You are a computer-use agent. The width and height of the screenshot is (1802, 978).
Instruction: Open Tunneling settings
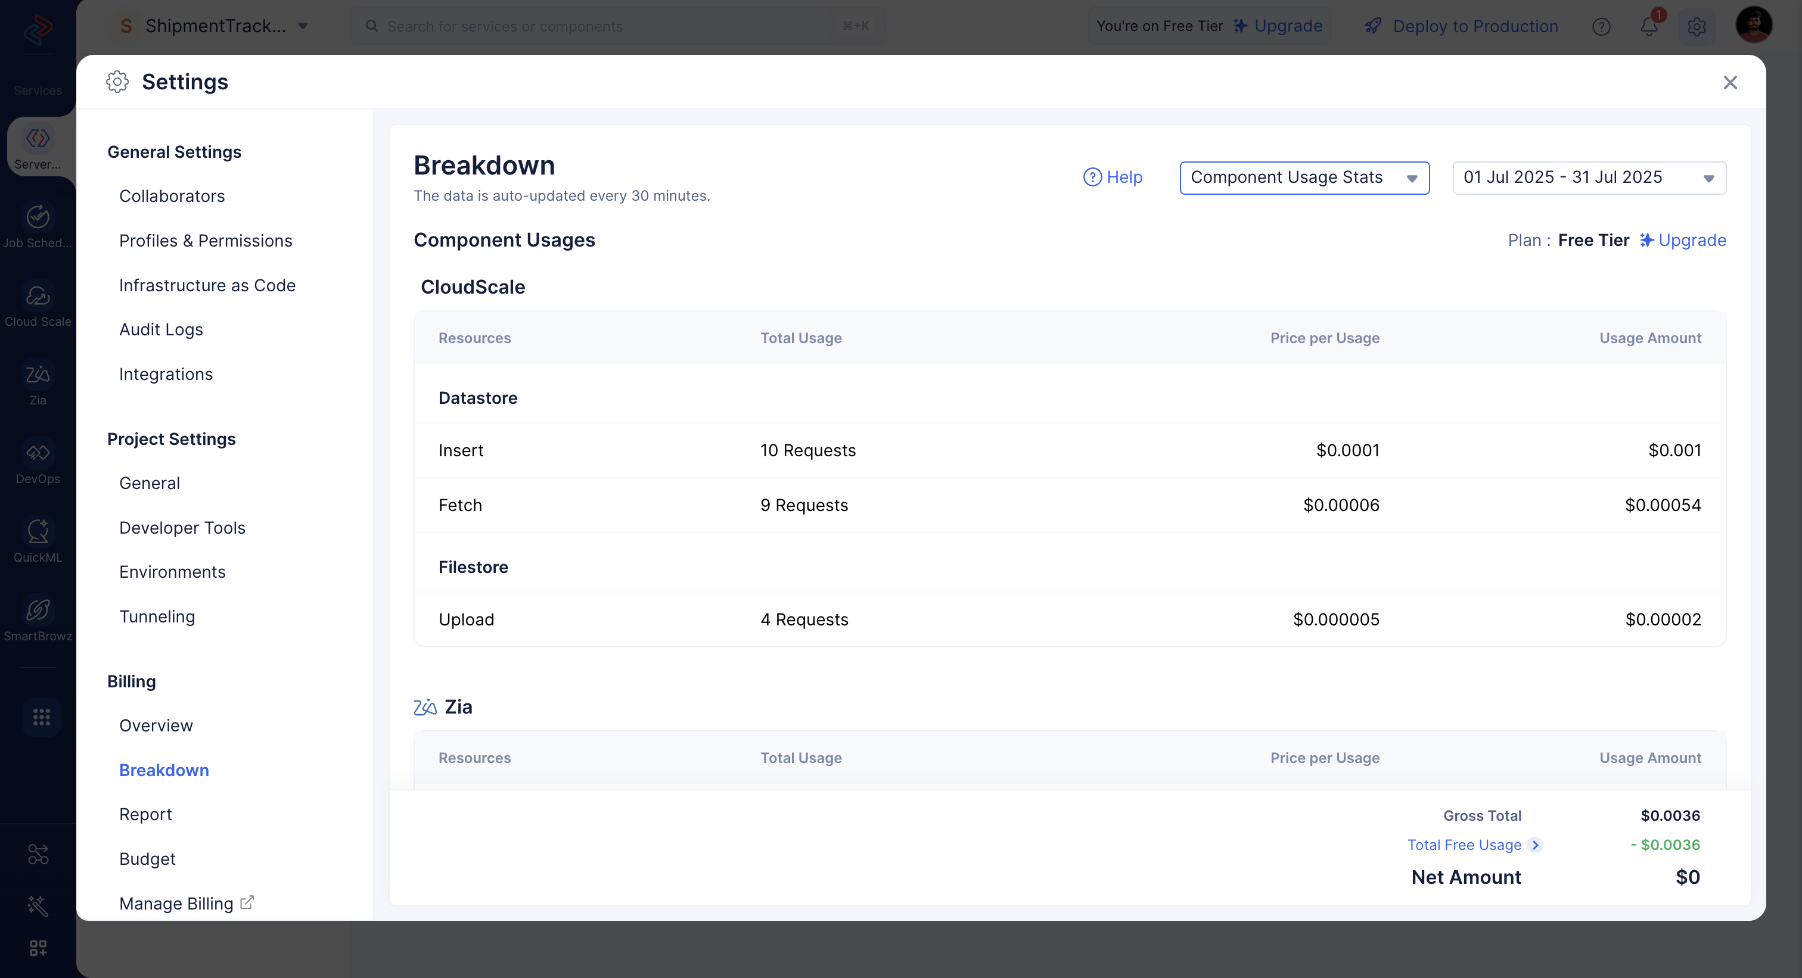click(157, 616)
